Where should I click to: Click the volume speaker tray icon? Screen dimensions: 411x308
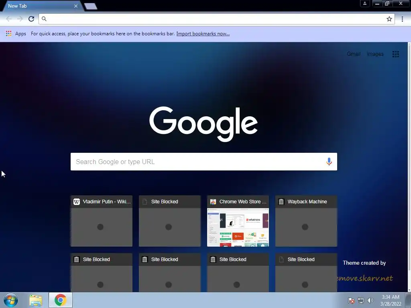370,300
